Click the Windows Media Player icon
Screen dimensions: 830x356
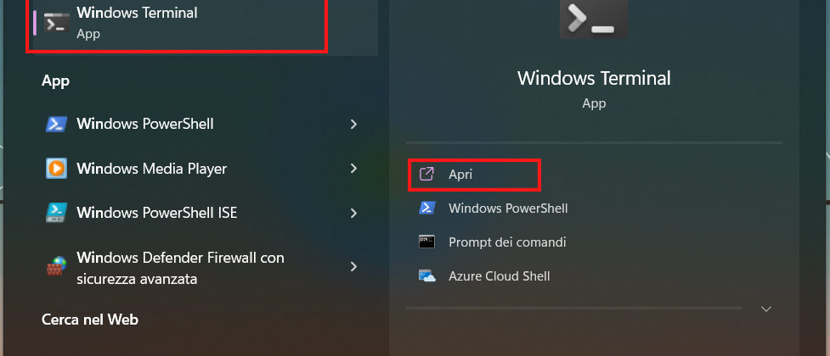(56, 169)
